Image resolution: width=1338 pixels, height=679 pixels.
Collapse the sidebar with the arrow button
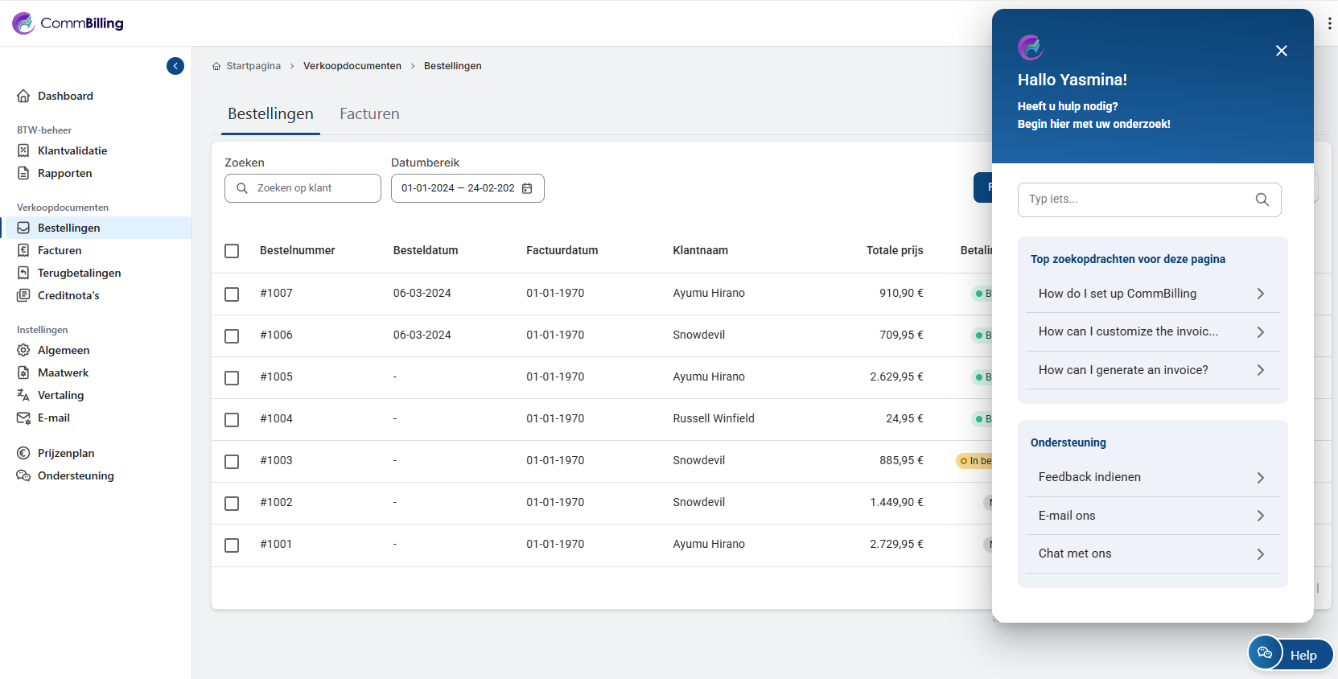coord(175,66)
